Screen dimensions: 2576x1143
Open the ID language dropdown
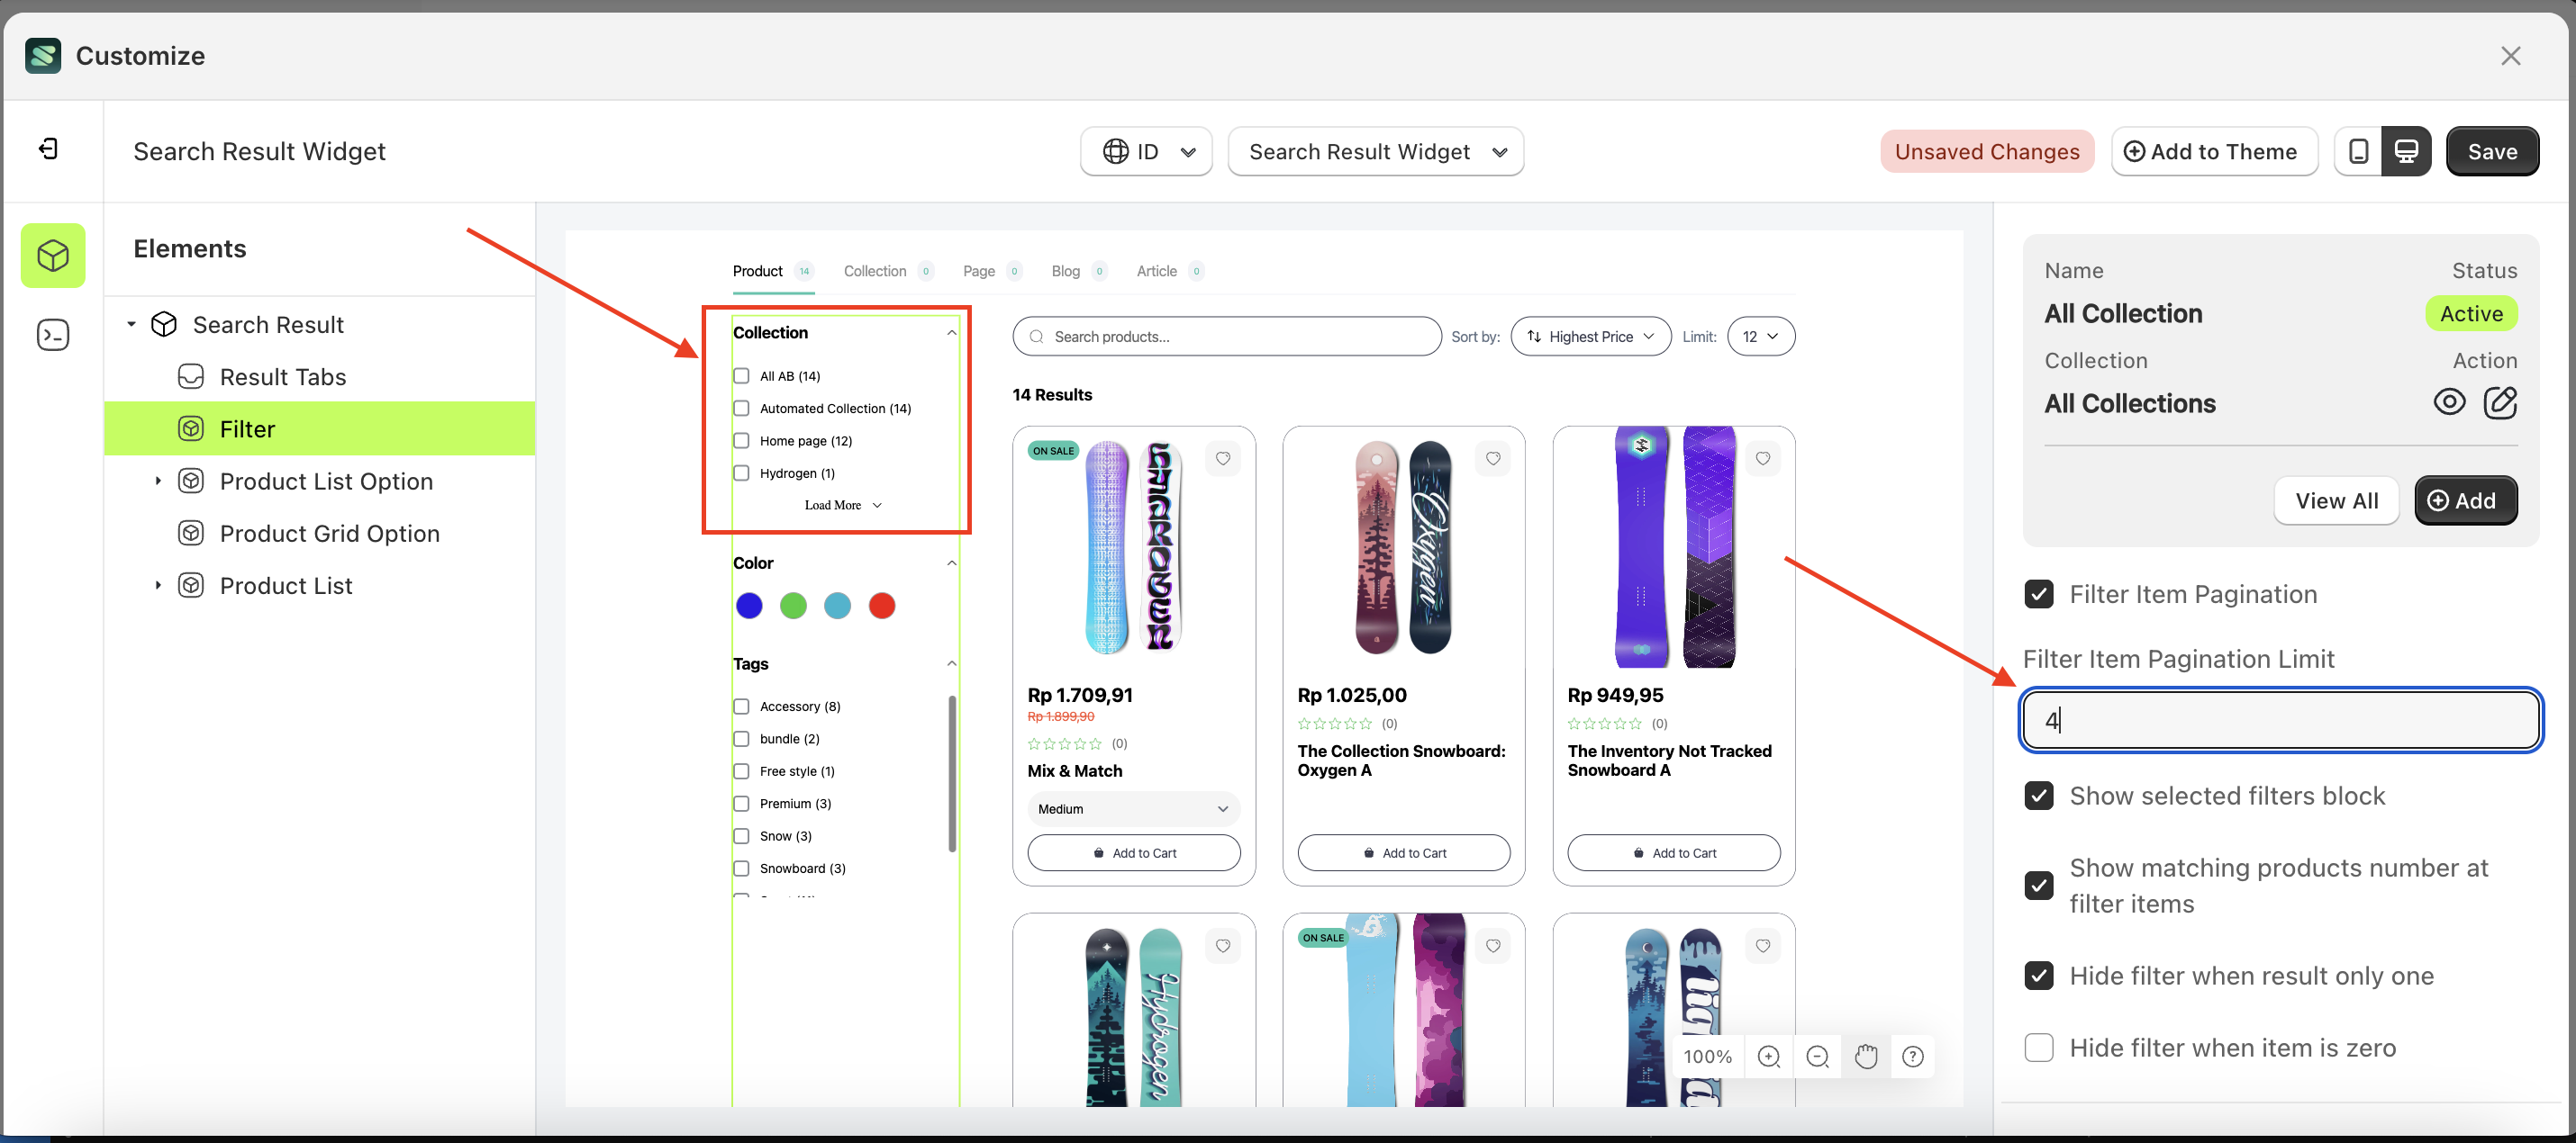tap(1147, 152)
